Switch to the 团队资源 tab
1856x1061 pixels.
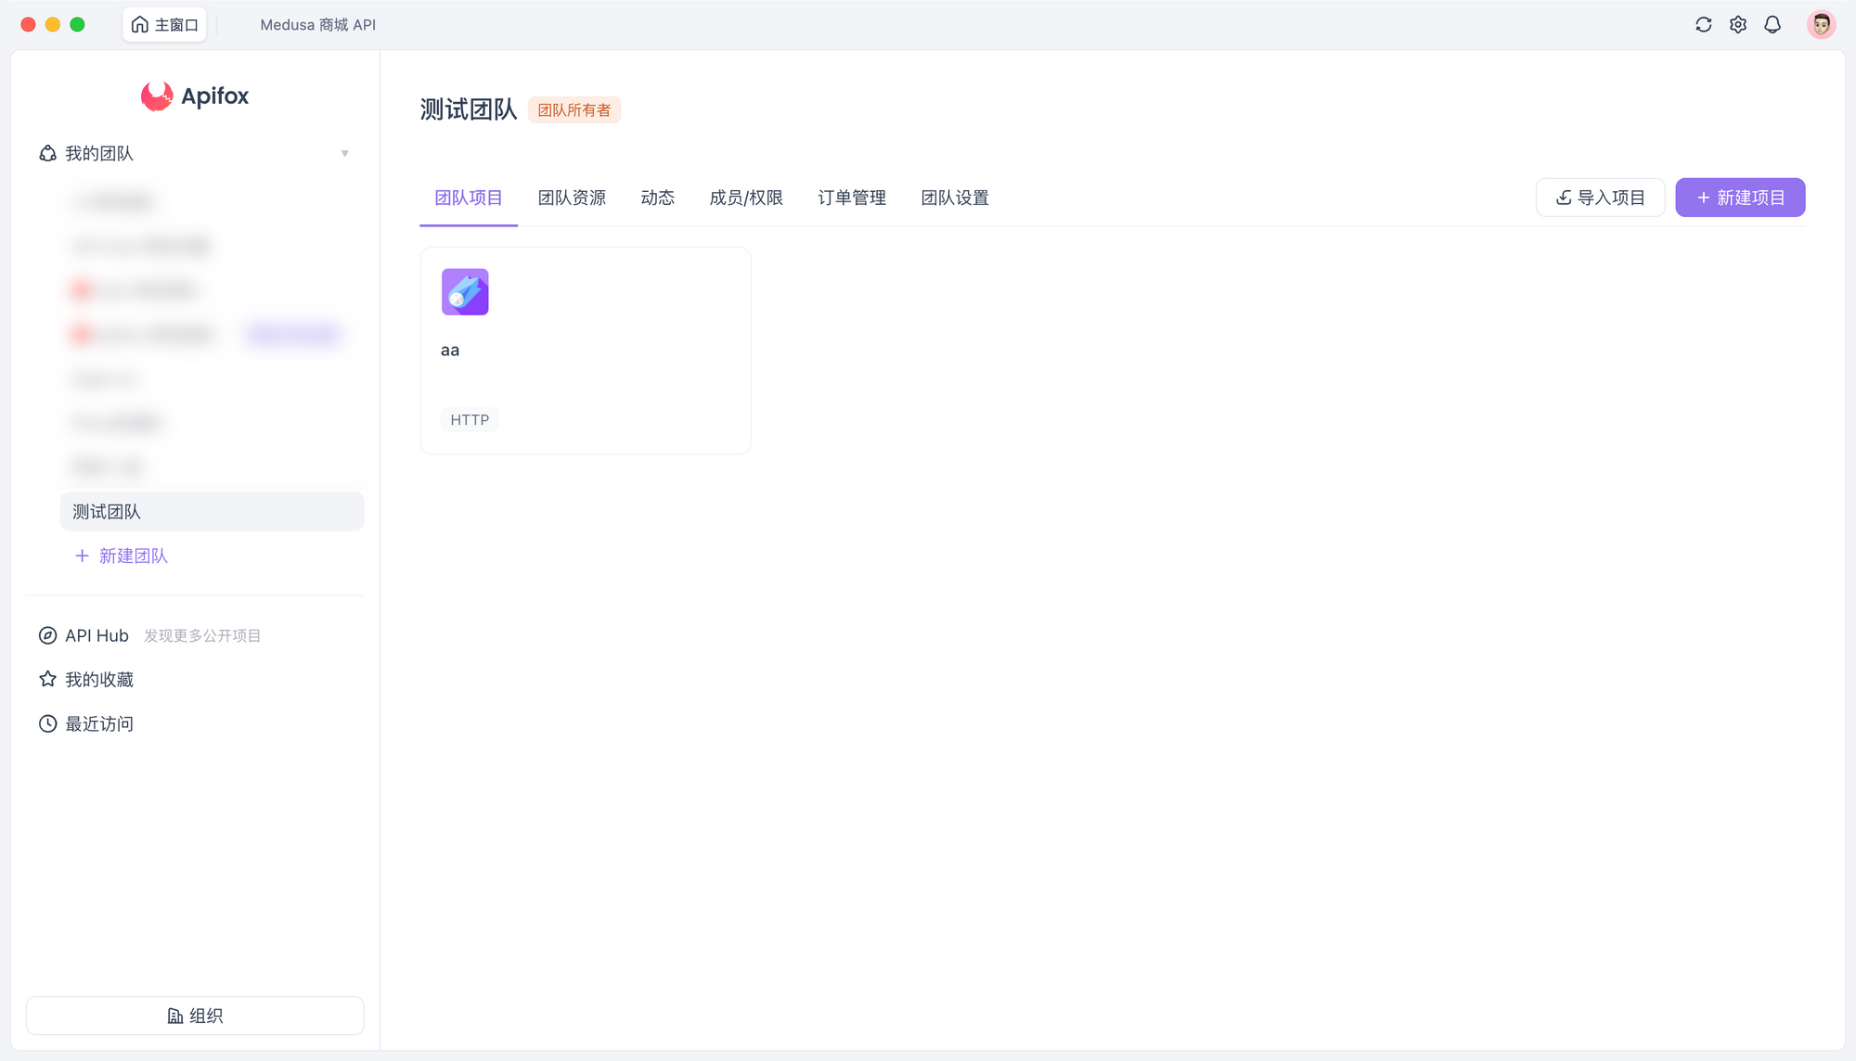pyautogui.click(x=572, y=198)
